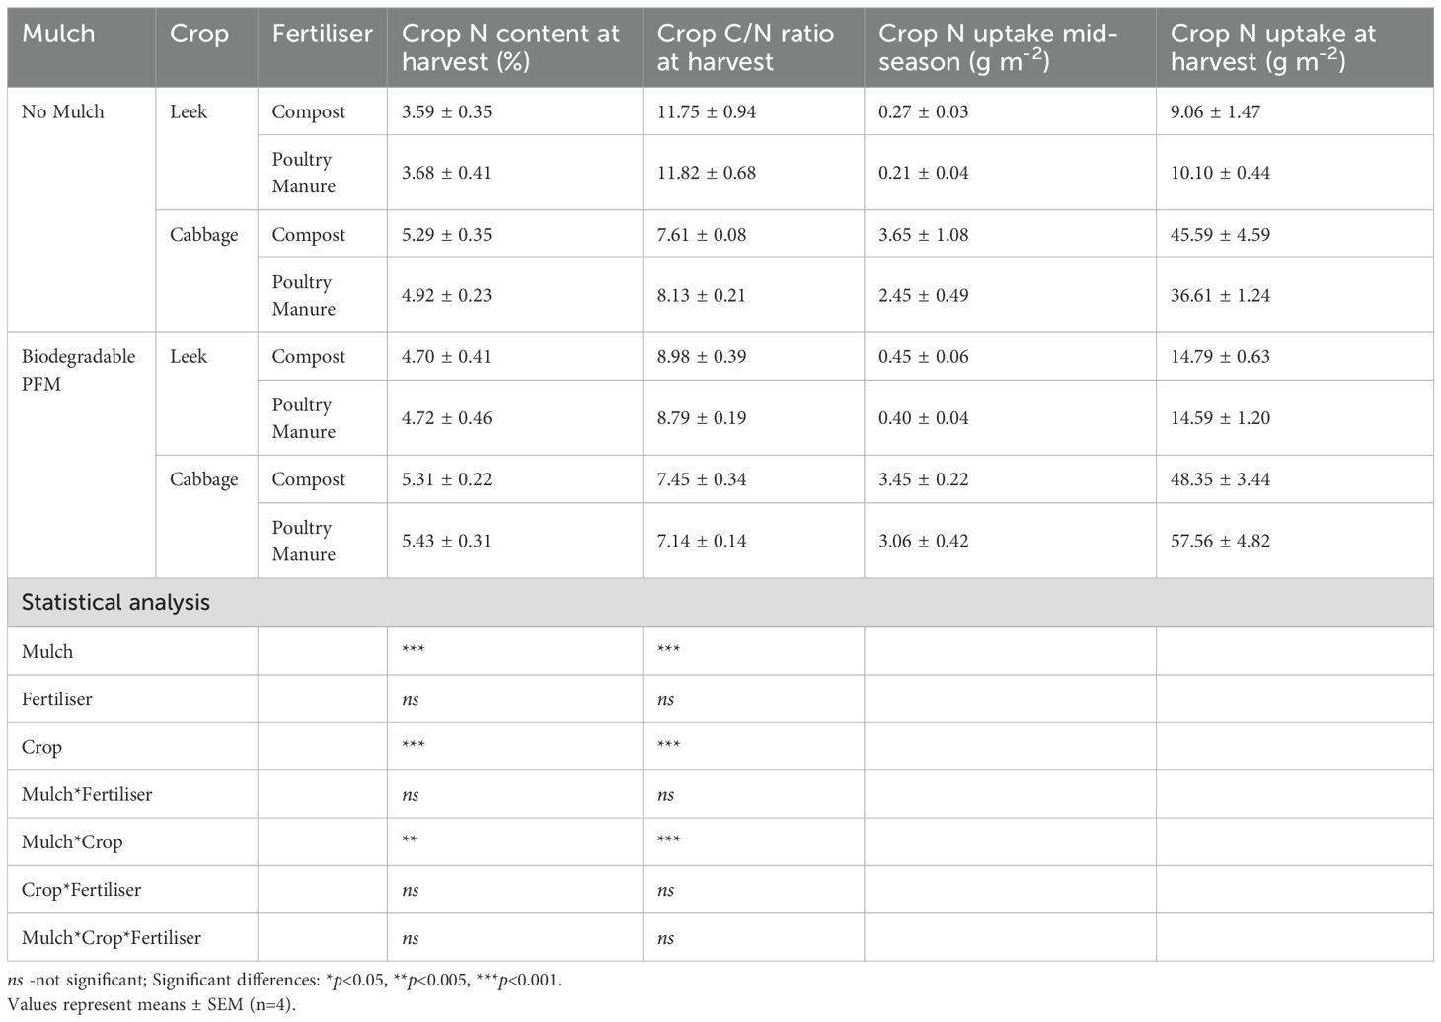This screenshot has width=1441, height=1022.
Task: Click the value 11.82 ± 0.68
Action: [x=706, y=173]
